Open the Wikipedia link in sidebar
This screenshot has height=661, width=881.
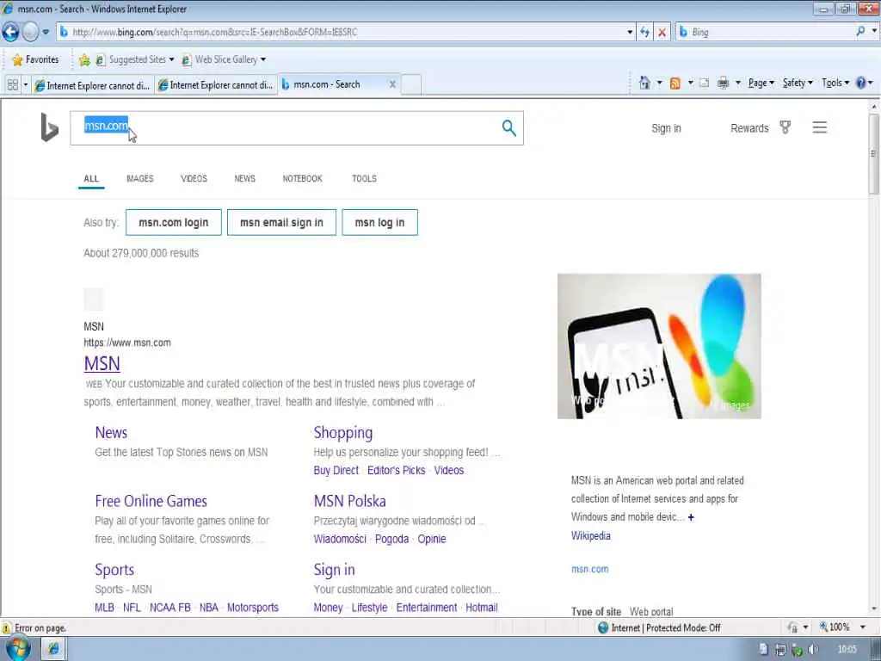[x=590, y=535]
